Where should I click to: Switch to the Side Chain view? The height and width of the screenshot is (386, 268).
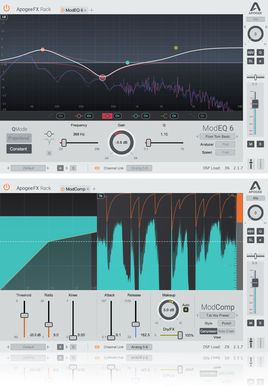(x=226, y=331)
